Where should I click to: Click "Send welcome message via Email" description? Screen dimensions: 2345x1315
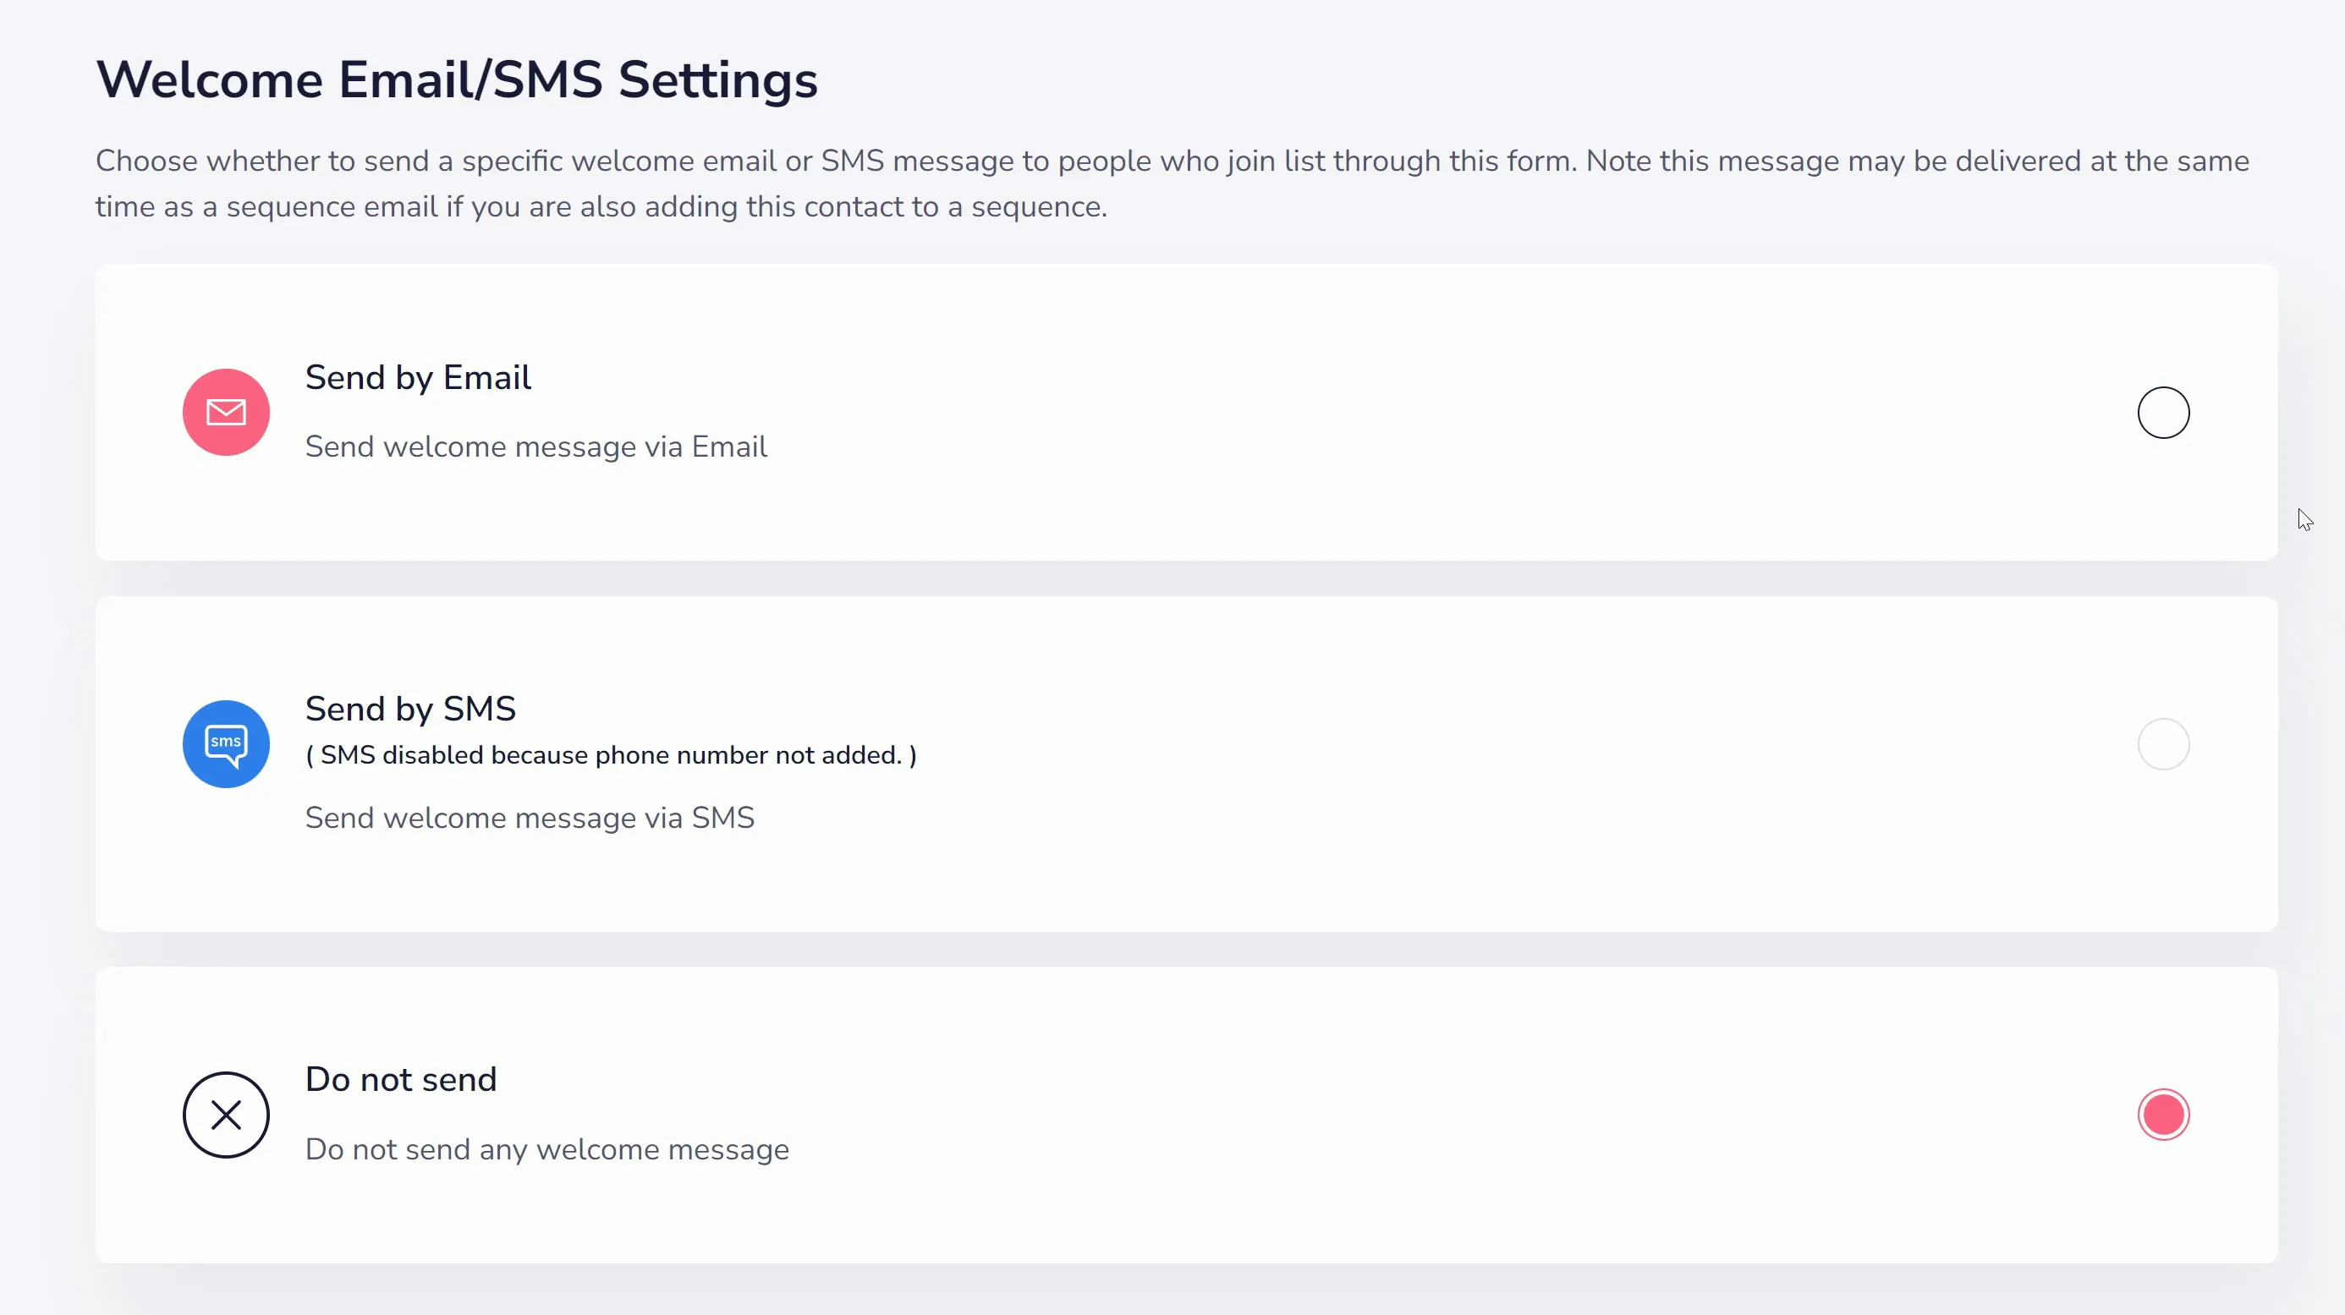click(536, 447)
